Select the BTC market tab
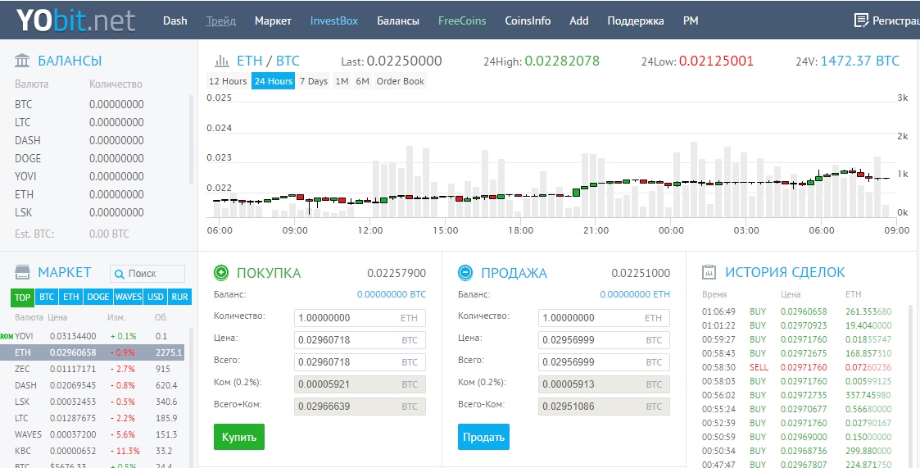Viewport: 920px width, 468px height. coord(47,298)
